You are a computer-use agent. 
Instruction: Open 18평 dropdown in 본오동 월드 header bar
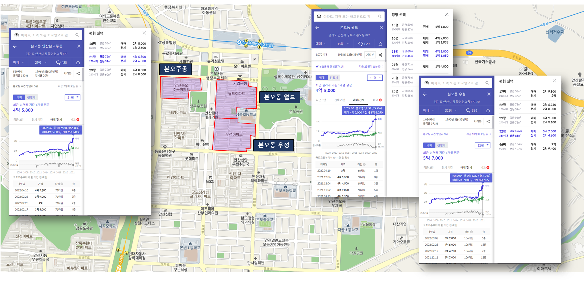coord(343,44)
